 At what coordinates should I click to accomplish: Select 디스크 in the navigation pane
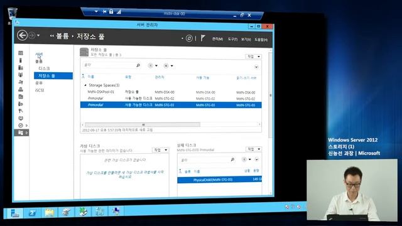pyautogui.click(x=44, y=68)
